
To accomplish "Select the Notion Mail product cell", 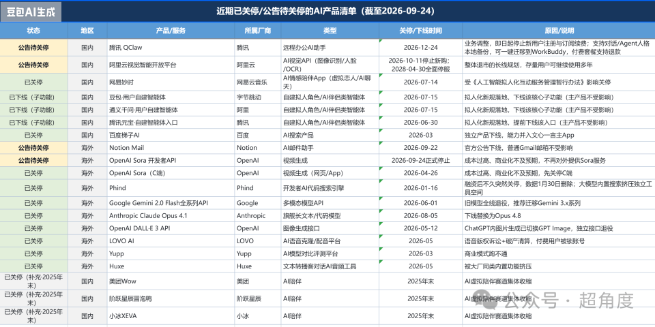I will [x=171, y=148].
